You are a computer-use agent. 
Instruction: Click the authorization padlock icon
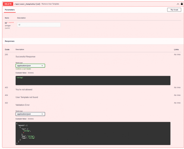pyautogui.click(x=181, y=4)
